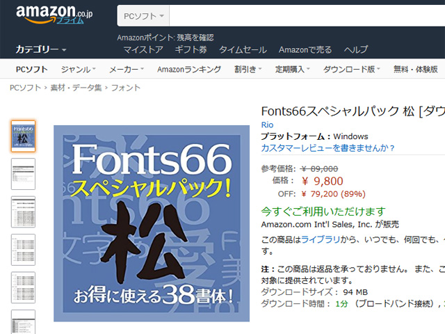
Task: Click the ダウンロードサイズ 94 MB text
Action: point(314,292)
